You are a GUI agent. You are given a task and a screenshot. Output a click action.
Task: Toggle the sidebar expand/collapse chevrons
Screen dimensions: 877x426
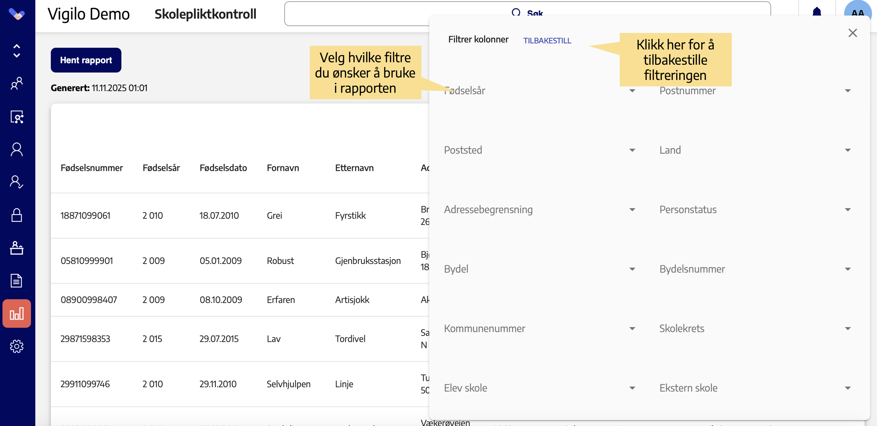tap(17, 51)
